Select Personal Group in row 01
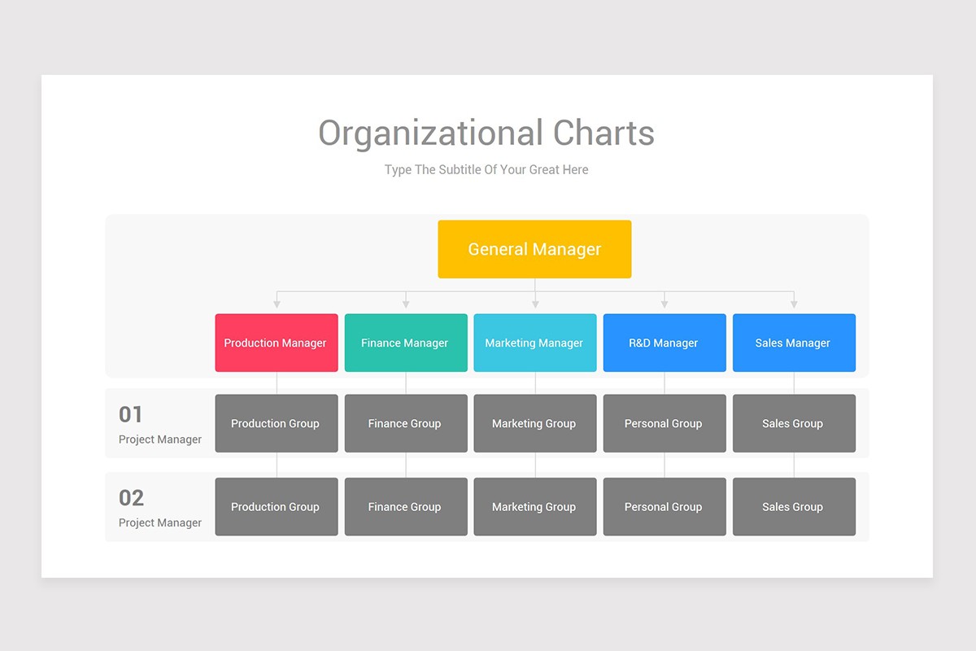Viewport: 976px width, 651px height. click(664, 423)
